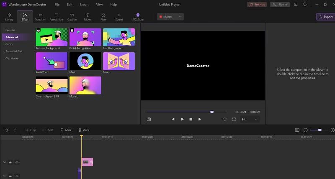This screenshot has height=179, width=335.
Task: Toggle visibility eye on track 03
Action: [17, 176]
